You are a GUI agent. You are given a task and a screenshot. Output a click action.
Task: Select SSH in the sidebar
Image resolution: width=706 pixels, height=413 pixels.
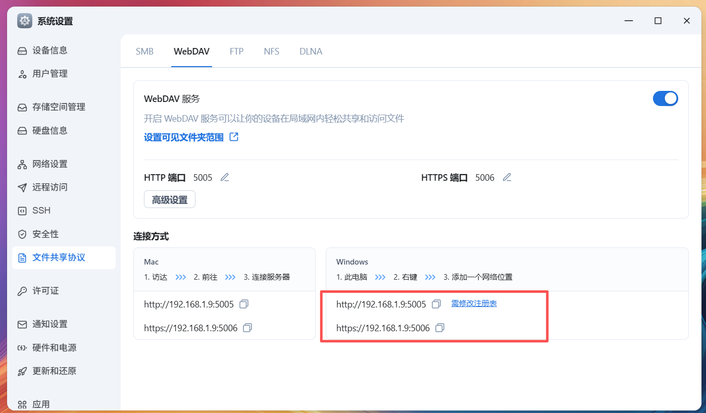pyautogui.click(x=41, y=211)
